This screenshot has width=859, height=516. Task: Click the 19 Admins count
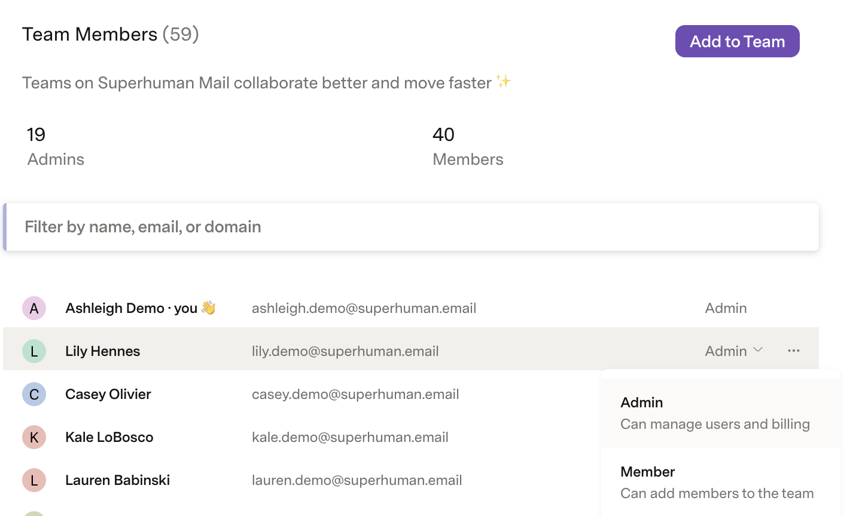pyautogui.click(x=56, y=146)
